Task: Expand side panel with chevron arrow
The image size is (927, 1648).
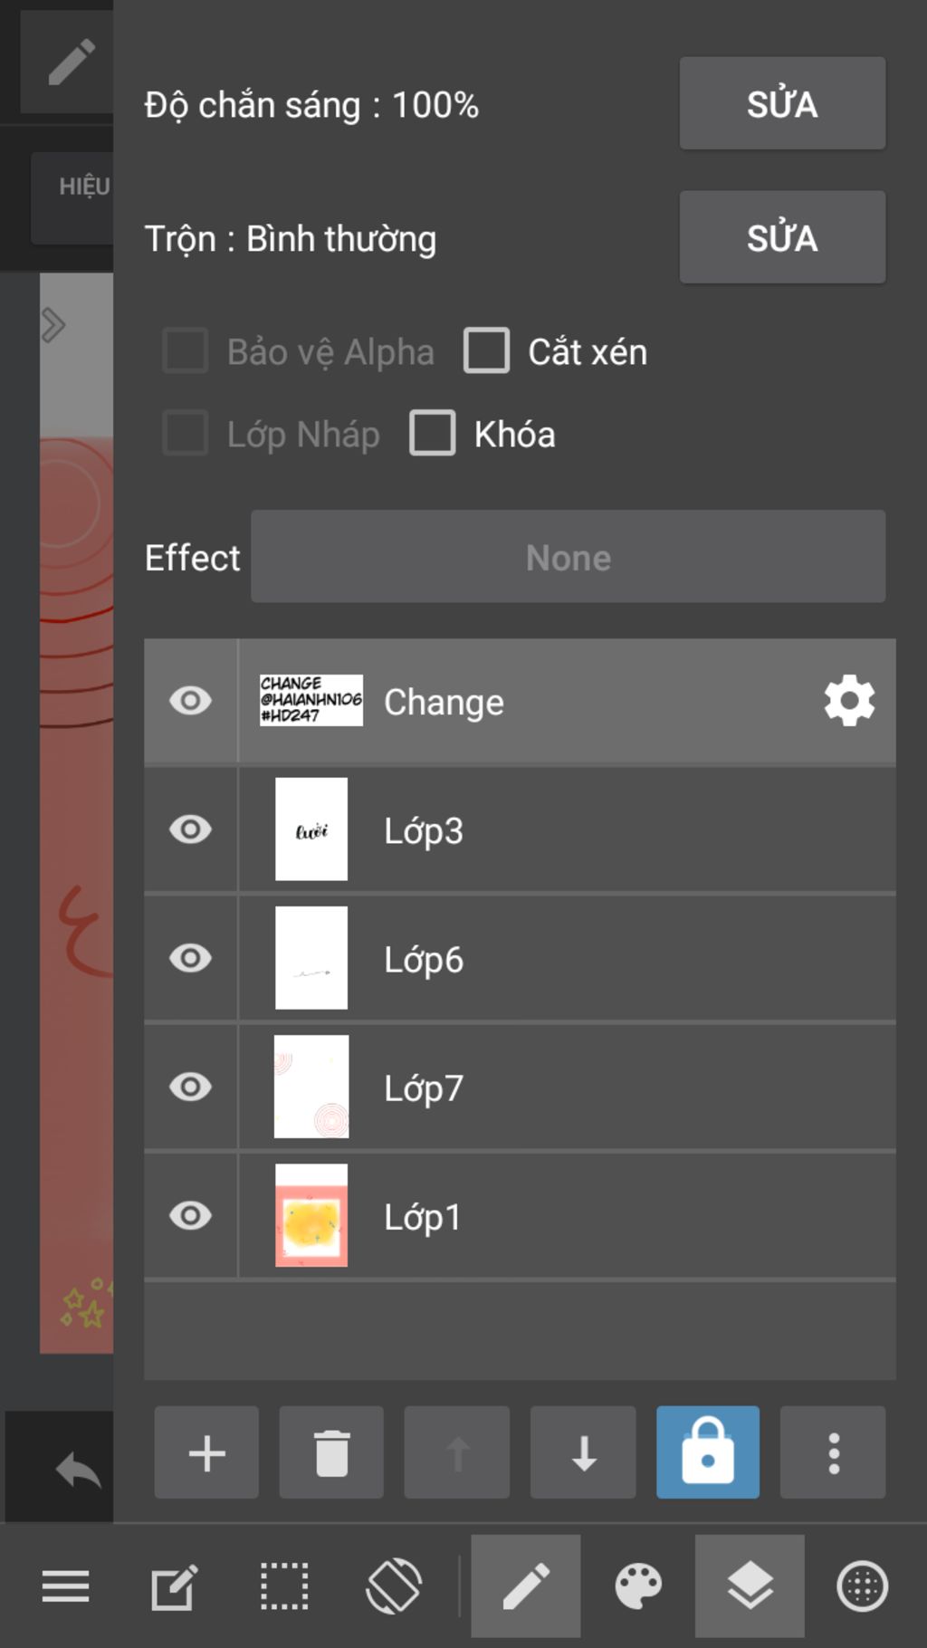Action: click(53, 324)
